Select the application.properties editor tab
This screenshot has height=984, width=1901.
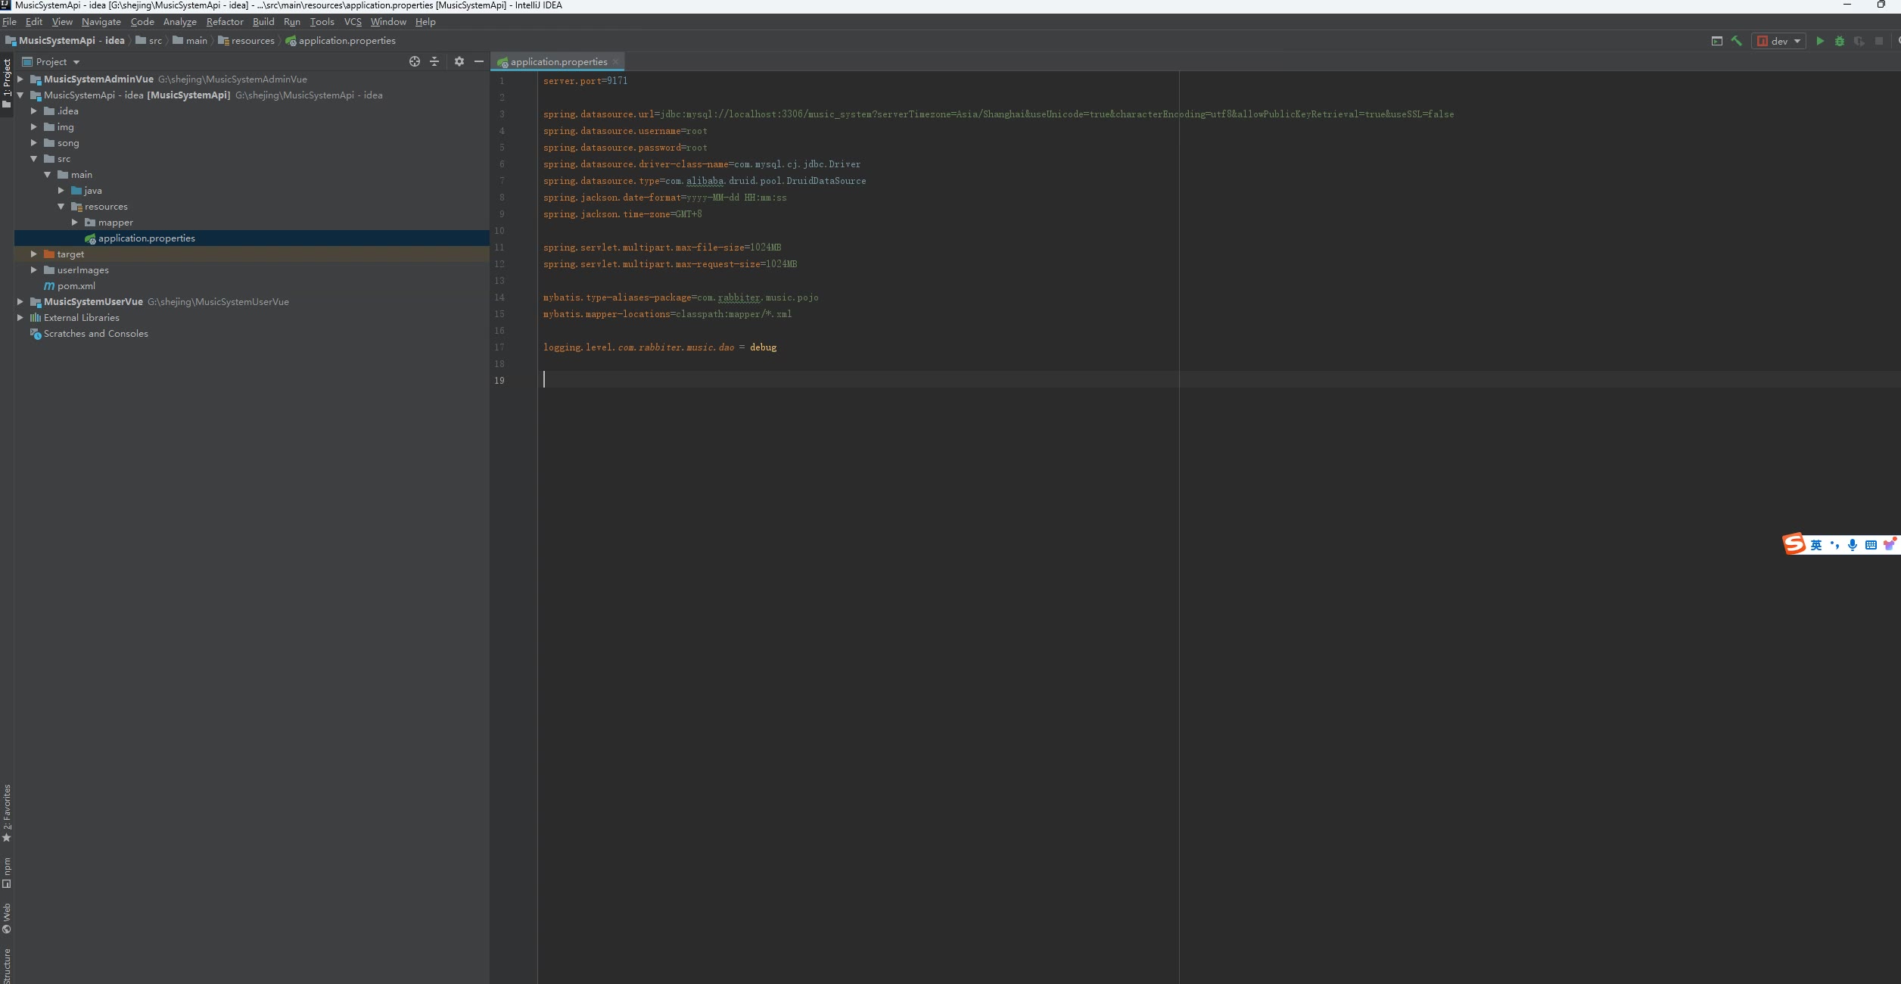click(x=558, y=62)
